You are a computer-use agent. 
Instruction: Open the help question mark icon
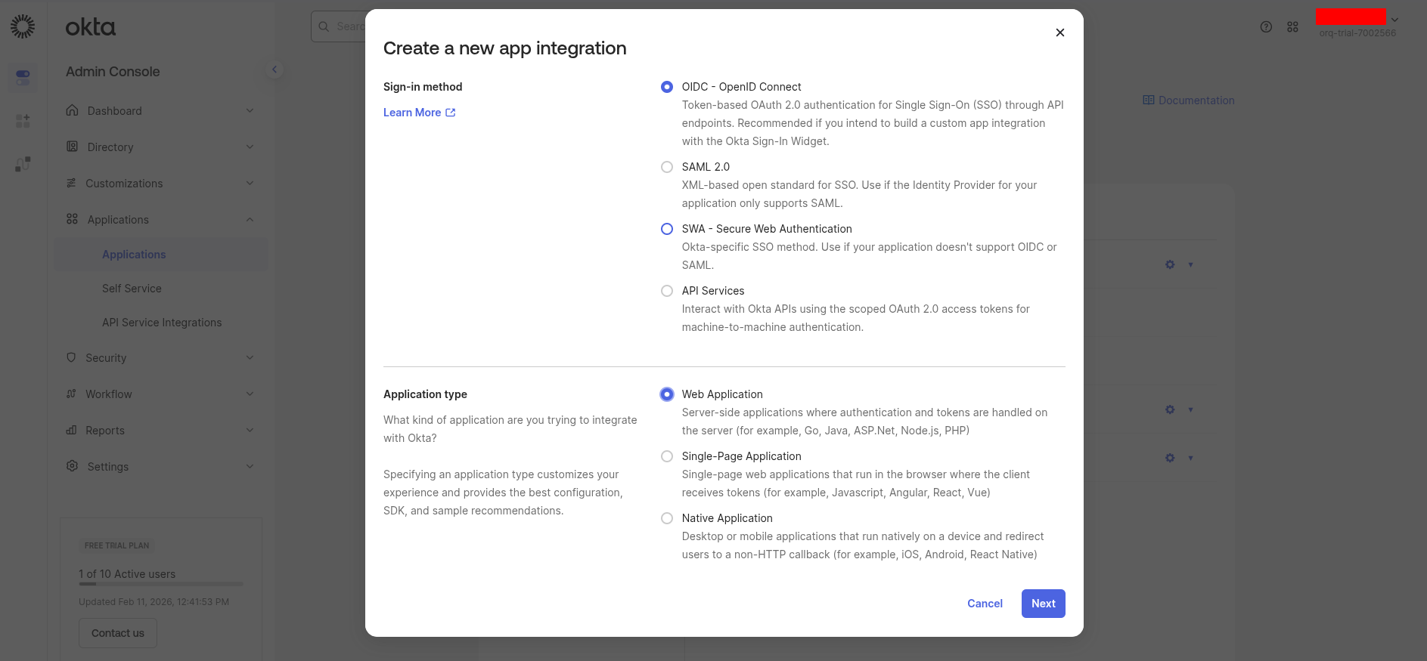point(1266,26)
